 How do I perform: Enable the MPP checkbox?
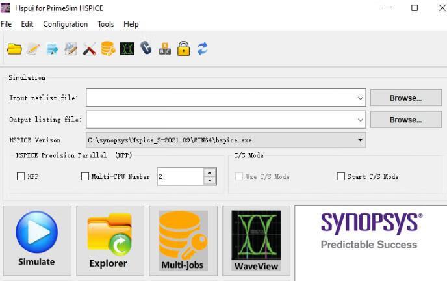coord(21,176)
